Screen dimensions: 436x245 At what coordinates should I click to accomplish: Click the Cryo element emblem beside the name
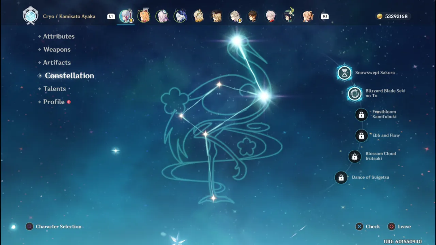point(30,16)
